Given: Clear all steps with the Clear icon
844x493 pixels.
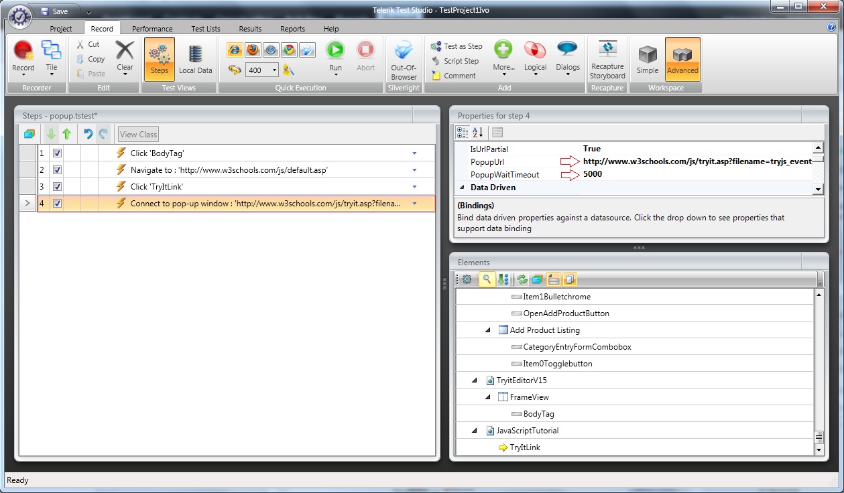Looking at the screenshot, I should (125, 58).
